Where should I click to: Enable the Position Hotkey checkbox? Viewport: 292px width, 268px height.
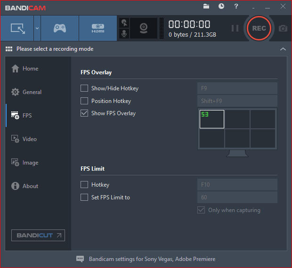point(84,101)
